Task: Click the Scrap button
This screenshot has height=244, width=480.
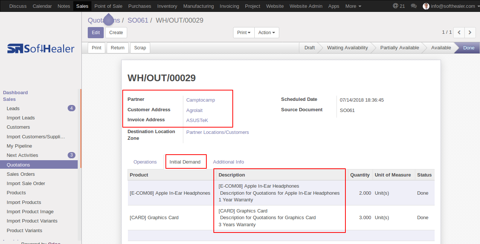Action: coord(140,48)
